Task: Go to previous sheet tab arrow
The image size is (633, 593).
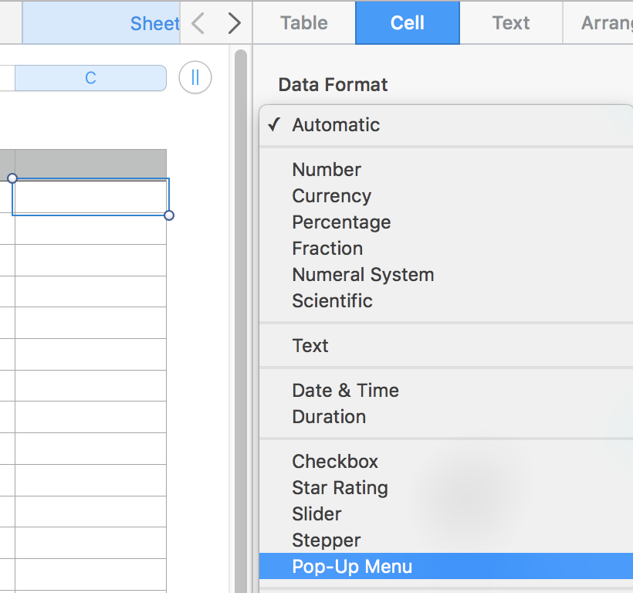Action: [x=198, y=23]
